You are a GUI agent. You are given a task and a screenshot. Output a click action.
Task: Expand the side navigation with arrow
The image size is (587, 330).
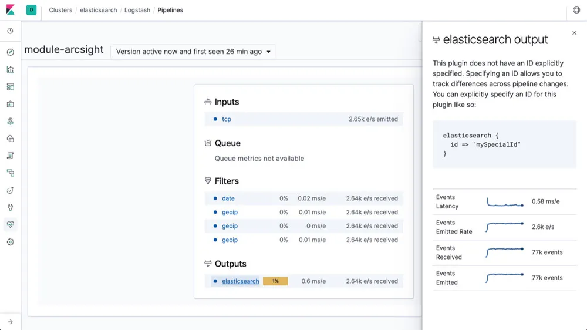coord(10,322)
